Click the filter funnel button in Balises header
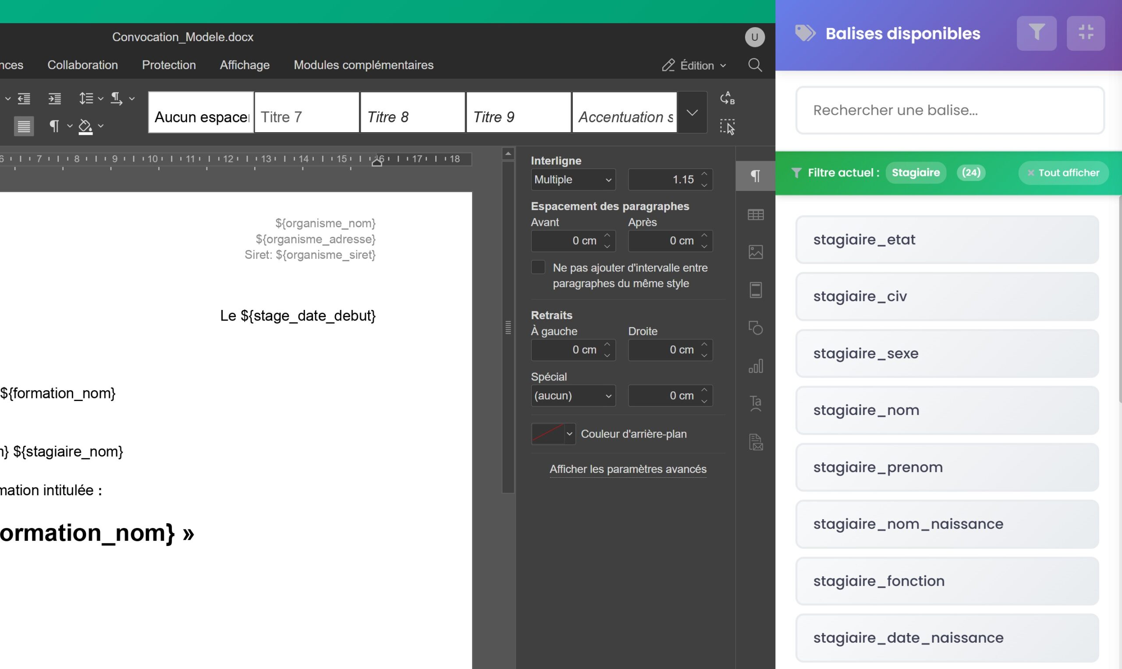 point(1036,33)
